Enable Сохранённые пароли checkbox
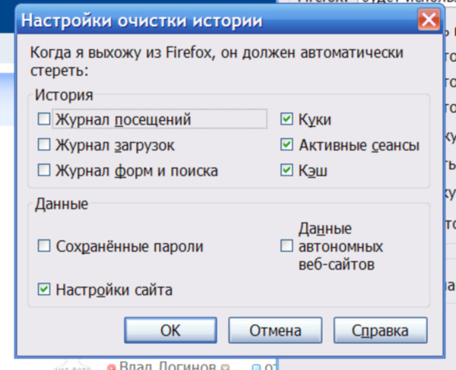Screen dimensions: 456x370 point(44,246)
